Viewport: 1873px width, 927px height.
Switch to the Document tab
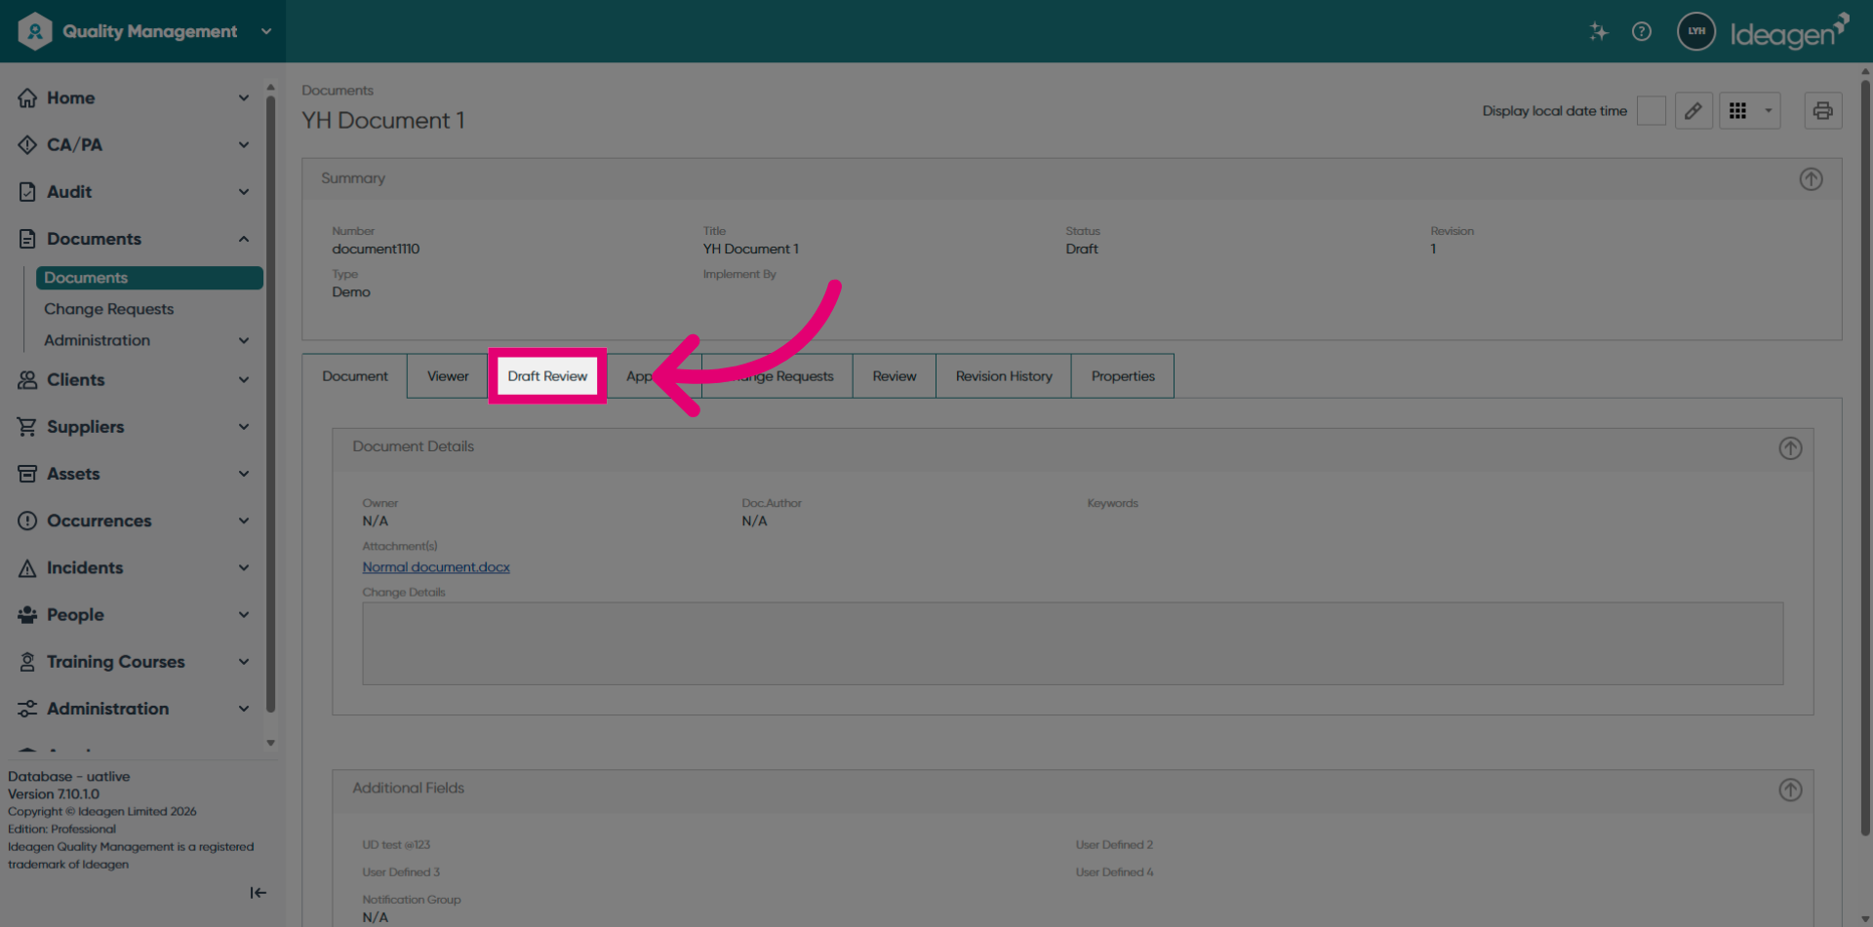click(x=355, y=376)
